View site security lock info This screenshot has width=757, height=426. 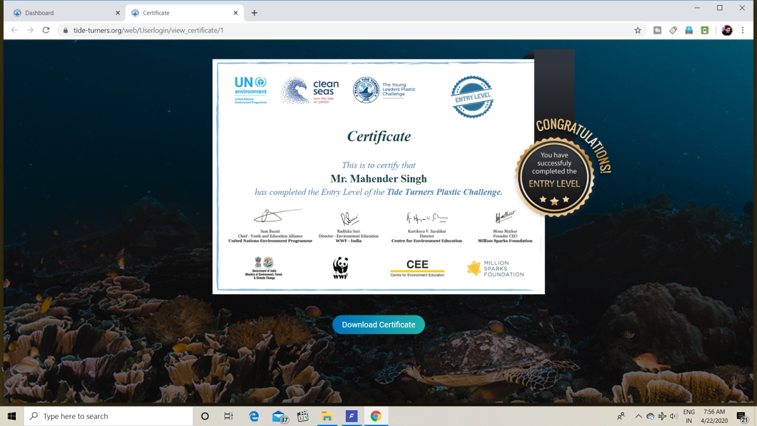(65, 30)
